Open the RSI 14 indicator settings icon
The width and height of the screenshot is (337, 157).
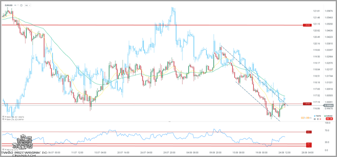[3, 150]
